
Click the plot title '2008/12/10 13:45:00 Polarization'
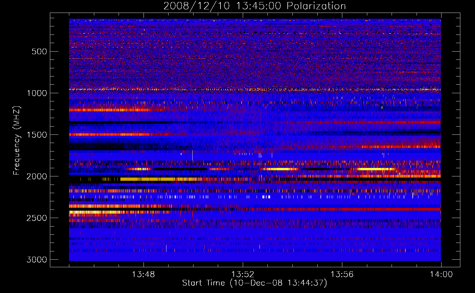point(255,6)
